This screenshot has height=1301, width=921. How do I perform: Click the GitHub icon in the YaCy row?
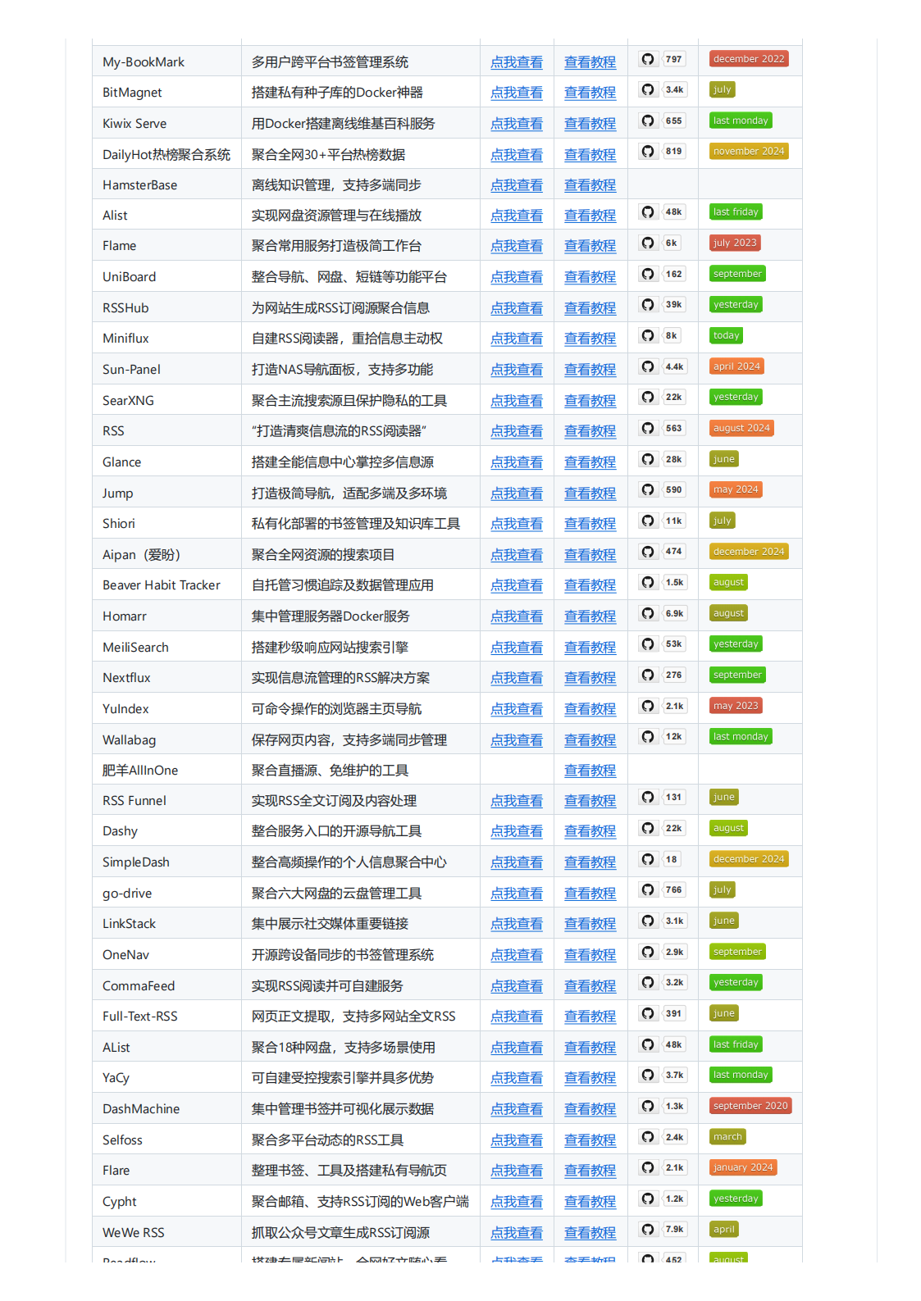click(x=648, y=1075)
